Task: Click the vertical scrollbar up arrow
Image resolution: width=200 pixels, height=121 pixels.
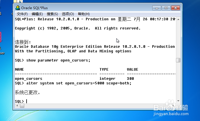Action: tap(178, 19)
